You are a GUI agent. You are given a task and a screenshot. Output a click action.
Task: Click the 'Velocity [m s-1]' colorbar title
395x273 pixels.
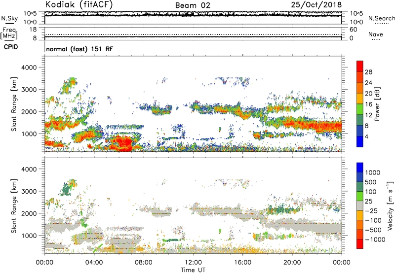[390, 205]
